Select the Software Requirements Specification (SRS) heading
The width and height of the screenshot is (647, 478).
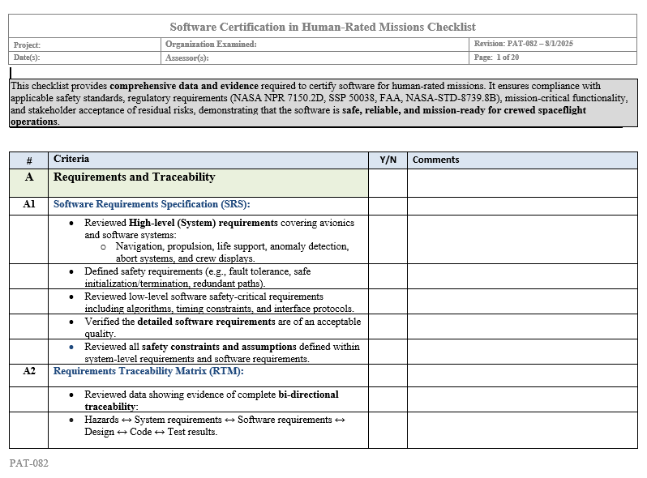[152, 205]
